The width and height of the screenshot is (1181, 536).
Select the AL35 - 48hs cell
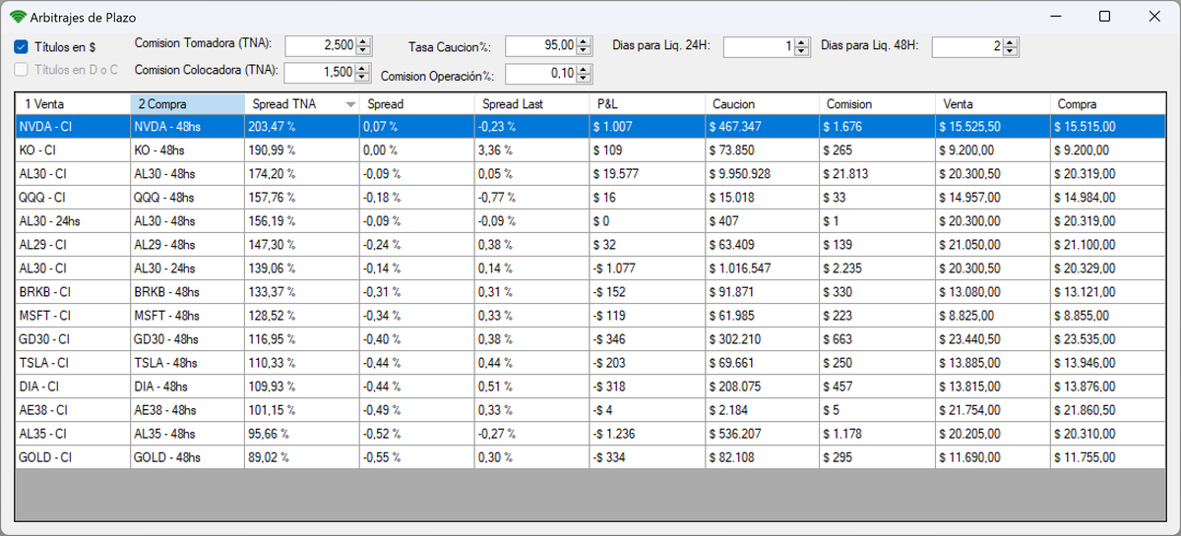pos(187,434)
